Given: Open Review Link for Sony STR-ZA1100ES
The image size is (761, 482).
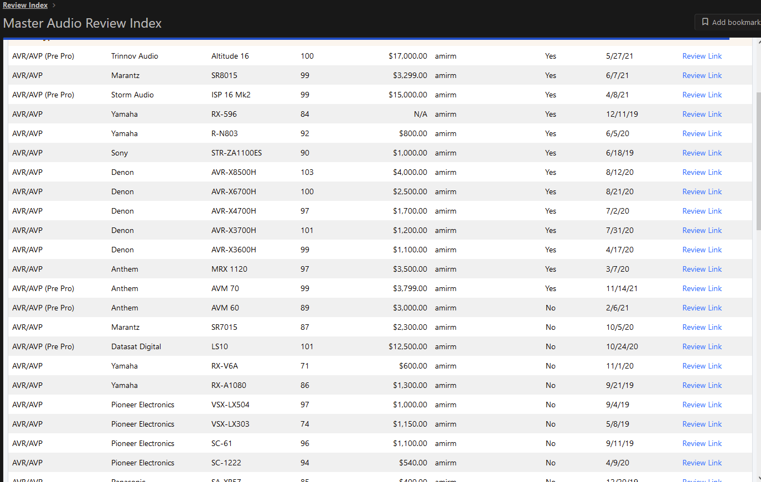Looking at the screenshot, I should [x=702, y=153].
